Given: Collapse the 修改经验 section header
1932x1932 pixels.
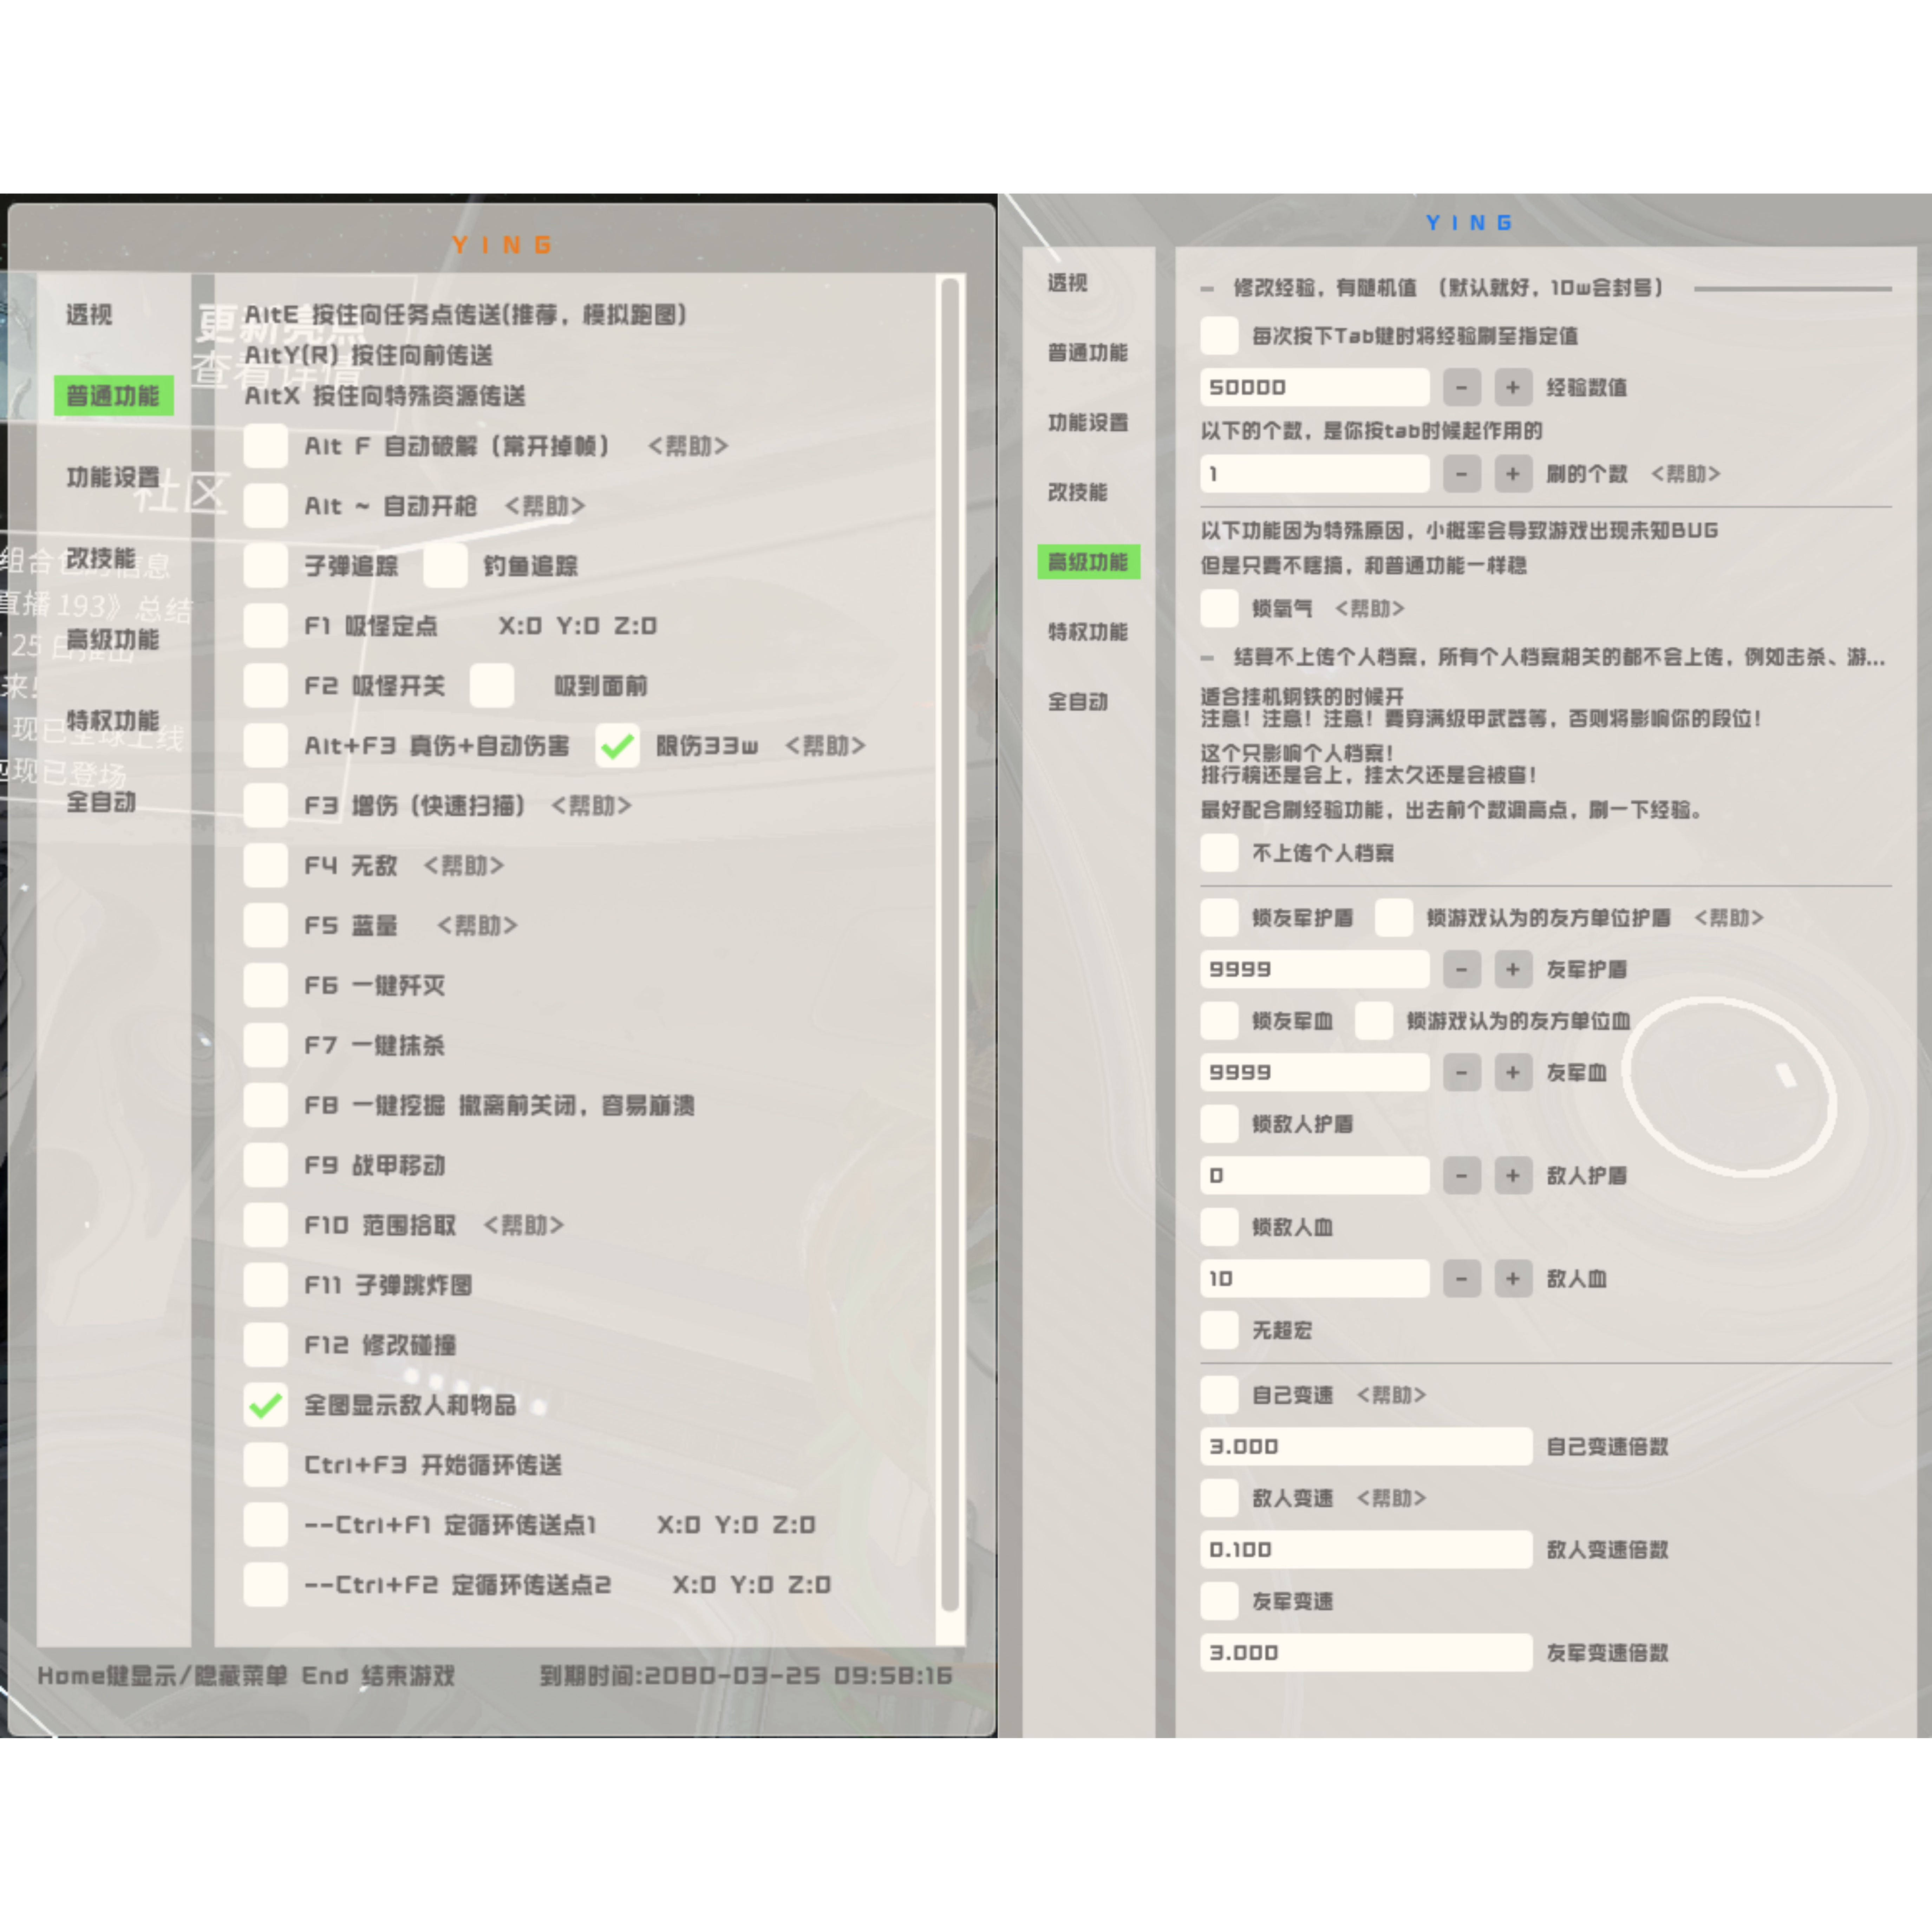Looking at the screenshot, I should pos(1207,289).
